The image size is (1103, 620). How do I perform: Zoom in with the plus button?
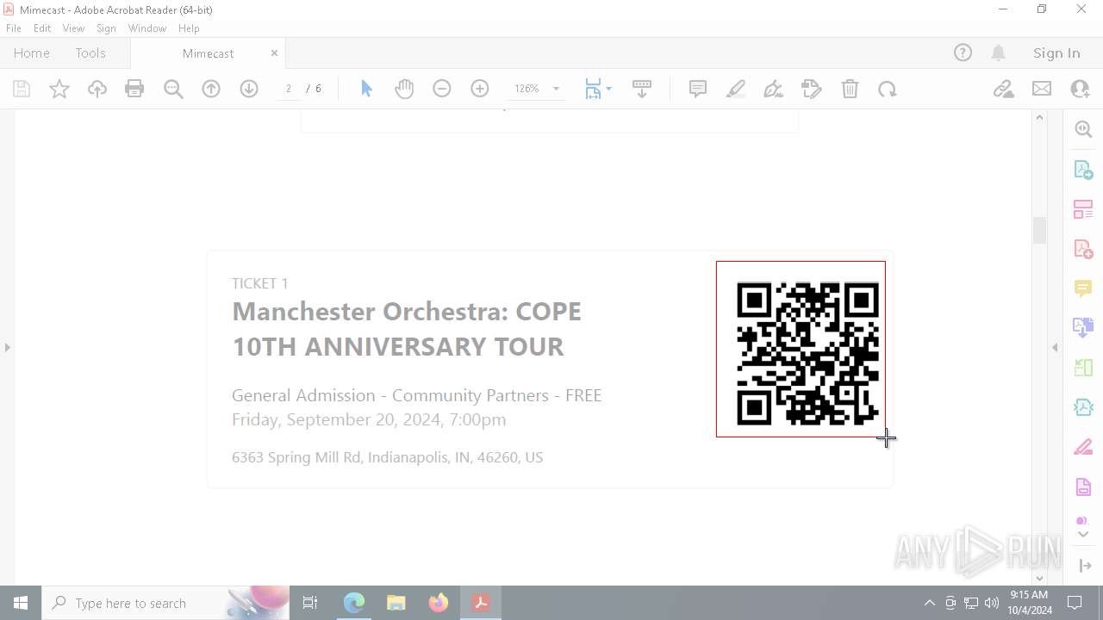480,89
